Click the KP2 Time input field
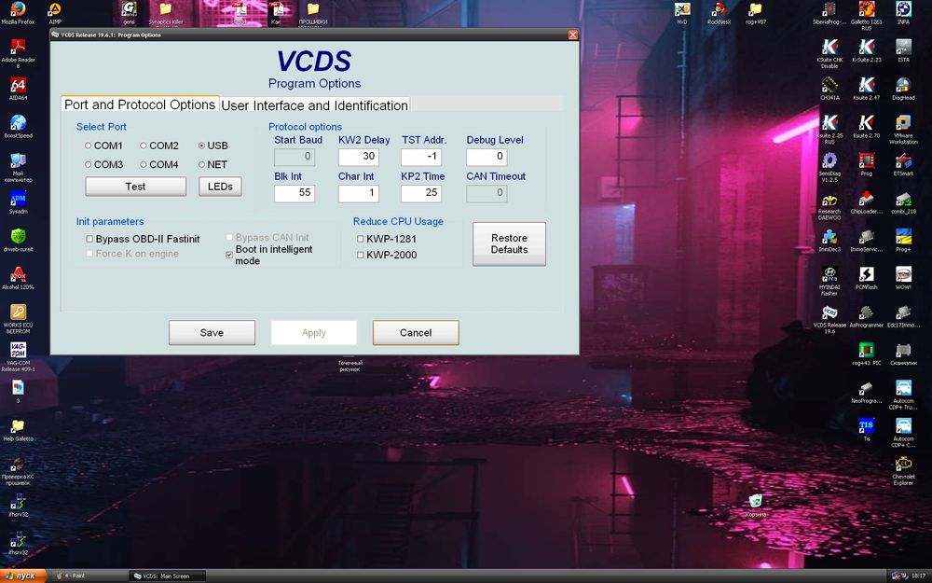The height and width of the screenshot is (583, 932). pyautogui.click(x=421, y=193)
